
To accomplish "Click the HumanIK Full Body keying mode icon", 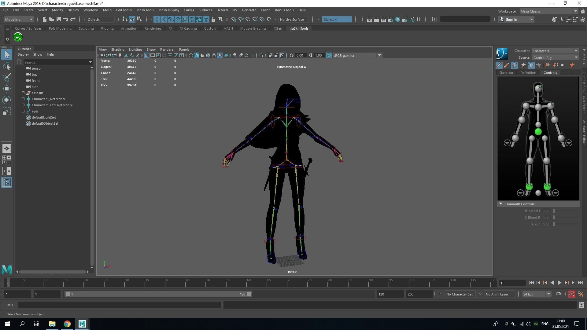I will pos(523,65).
